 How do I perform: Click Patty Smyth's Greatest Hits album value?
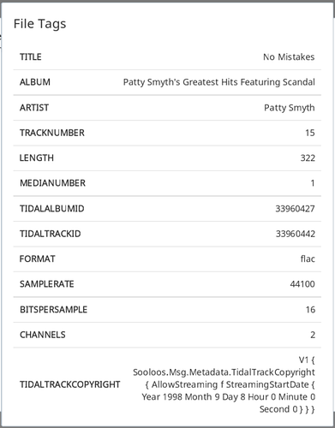click(219, 82)
